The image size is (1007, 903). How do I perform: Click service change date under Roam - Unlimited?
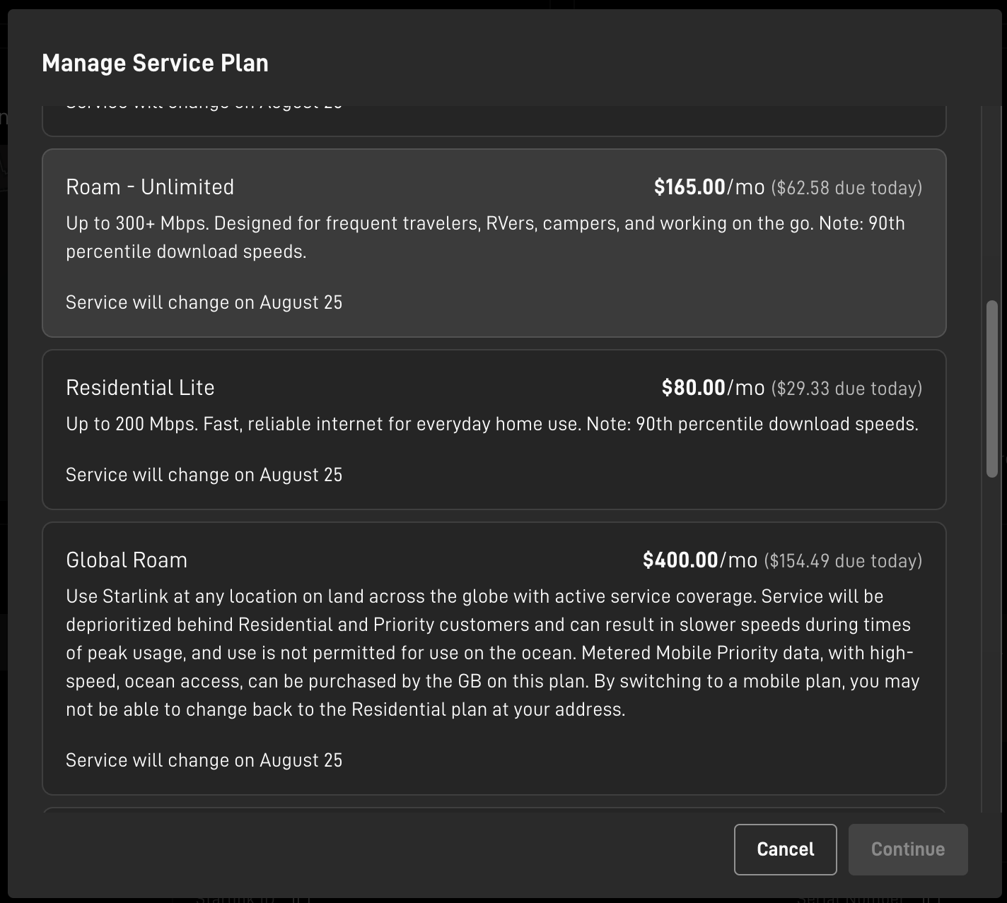(204, 302)
